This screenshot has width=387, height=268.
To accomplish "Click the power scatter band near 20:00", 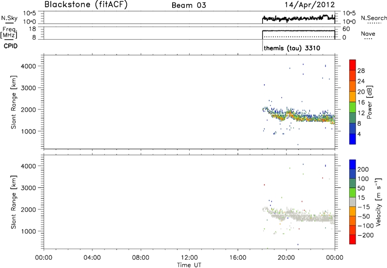I will (x=286, y=115).
